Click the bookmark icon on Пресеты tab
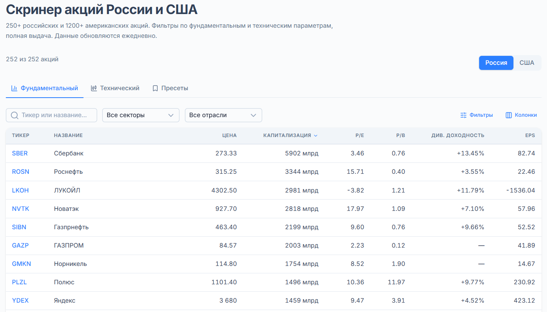547x312 pixels. [155, 88]
